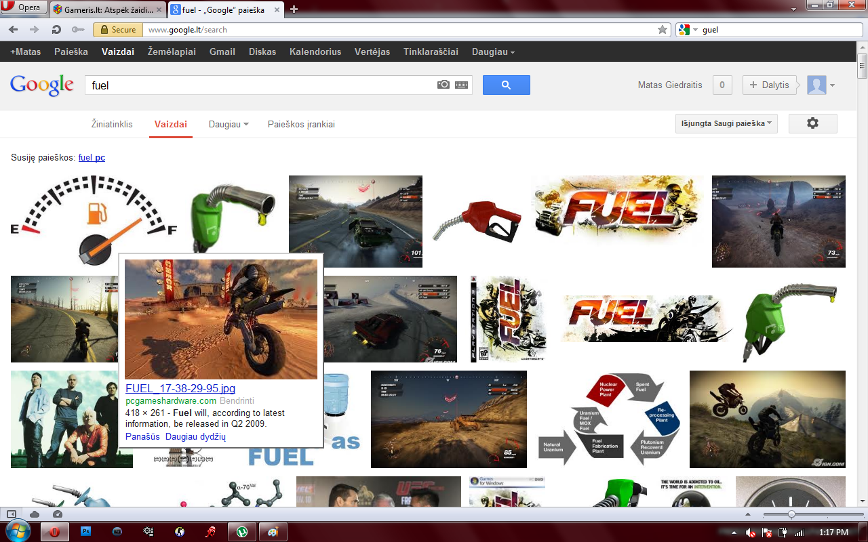This screenshot has height=542, width=868.
Task: Open +Matas in Google bar
Action: point(25,51)
